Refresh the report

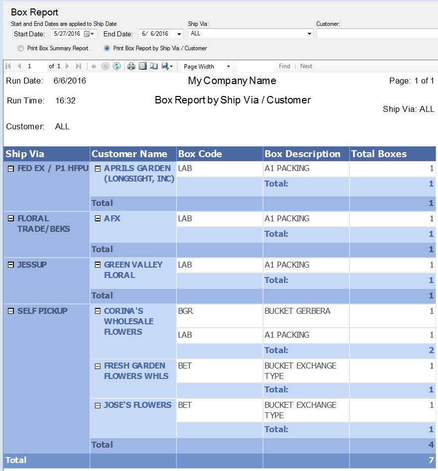(x=117, y=66)
